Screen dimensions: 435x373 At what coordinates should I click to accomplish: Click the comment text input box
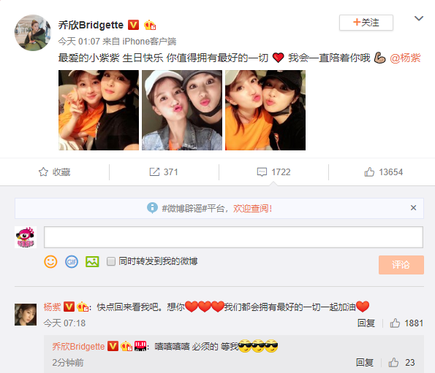(233, 237)
